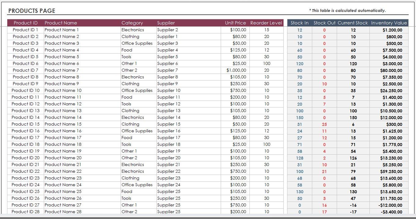Screen dimensions: 416x219
Task: Select the PRODUCTS PAGE title
Action: tap(32, 11)
